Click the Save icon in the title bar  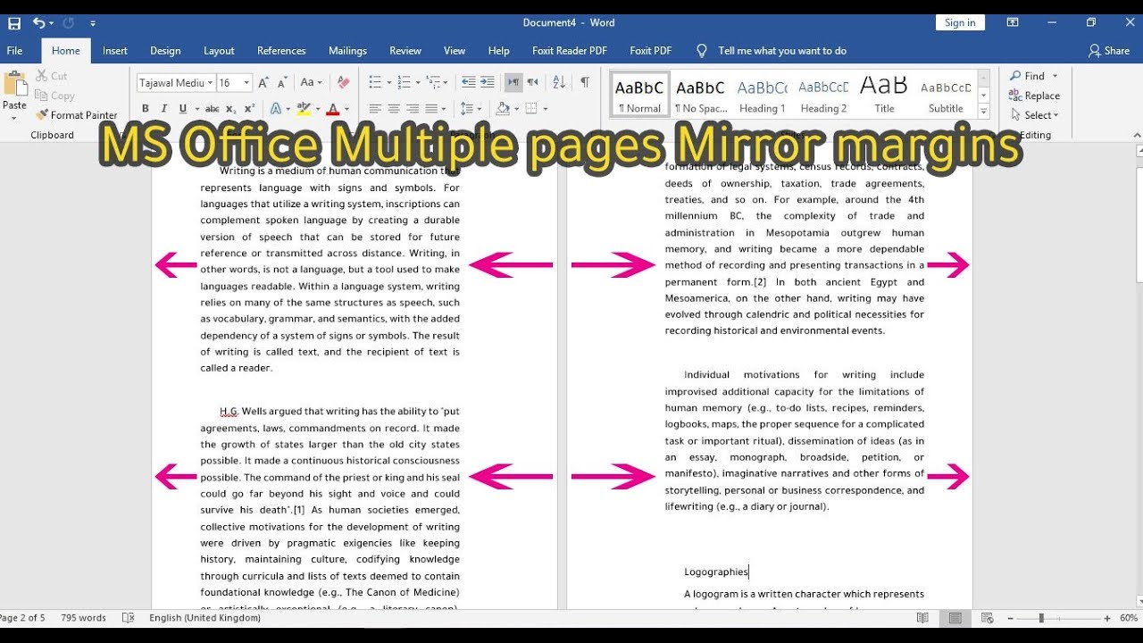point(14,22)
